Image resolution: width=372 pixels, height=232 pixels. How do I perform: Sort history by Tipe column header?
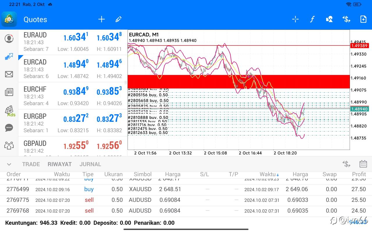88,174
